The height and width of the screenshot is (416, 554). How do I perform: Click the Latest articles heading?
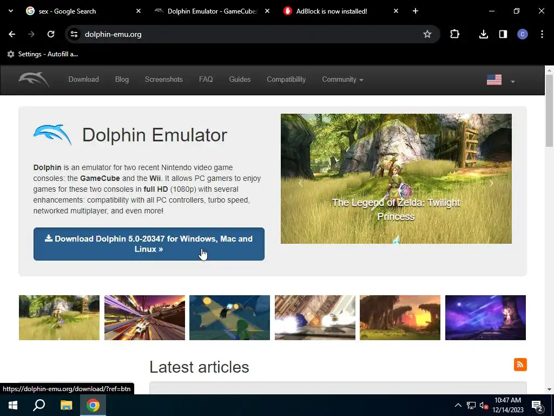199,367
